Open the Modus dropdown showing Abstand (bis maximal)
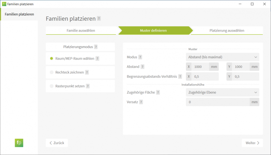The width and height of the screenshot is (271, 155). 222,57
